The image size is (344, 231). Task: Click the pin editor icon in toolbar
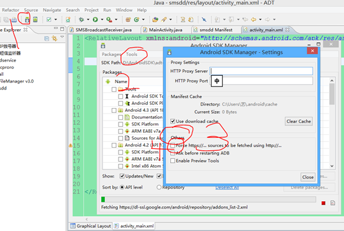pyautogui.click(x=204, y=19)
